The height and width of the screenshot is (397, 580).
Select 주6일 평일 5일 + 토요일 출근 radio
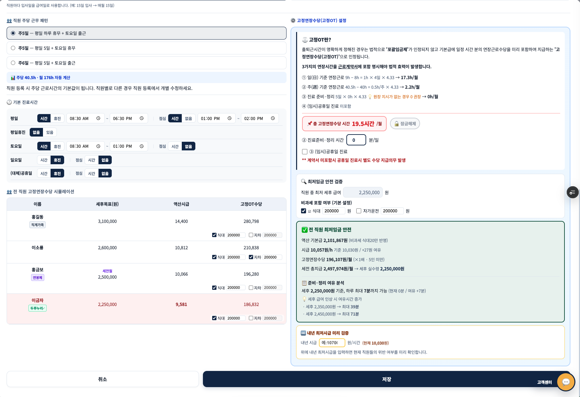[13, 63]
